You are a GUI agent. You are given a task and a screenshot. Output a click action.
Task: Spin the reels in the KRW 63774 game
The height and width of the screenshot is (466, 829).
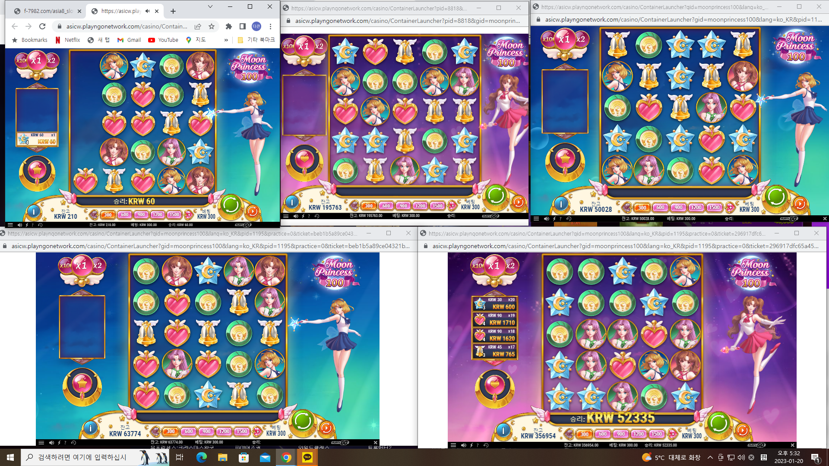coord(302,421)
